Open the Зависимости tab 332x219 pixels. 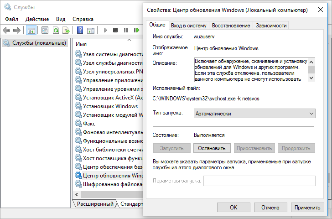pos(271,26)
